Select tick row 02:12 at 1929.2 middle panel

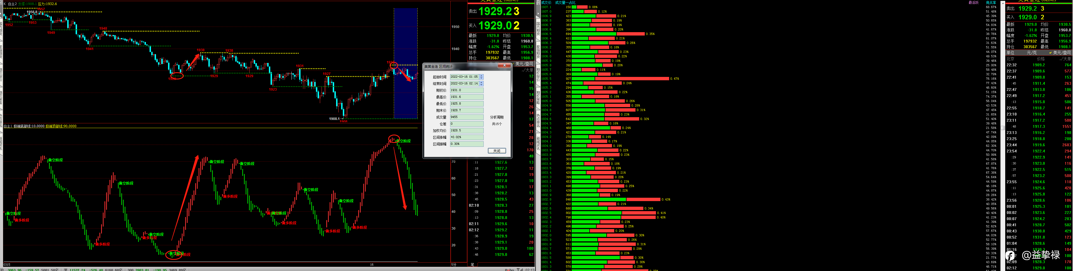tap(501, 230)
